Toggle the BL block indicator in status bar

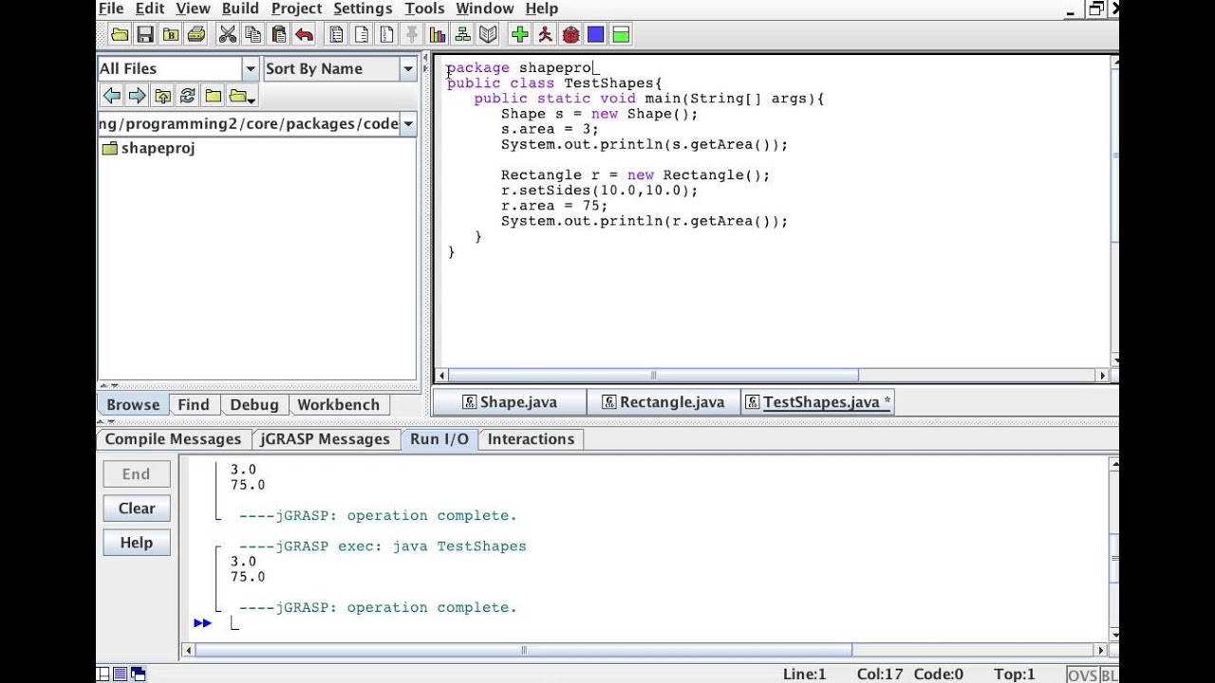pyautogui.click(x=1109, y=674)
